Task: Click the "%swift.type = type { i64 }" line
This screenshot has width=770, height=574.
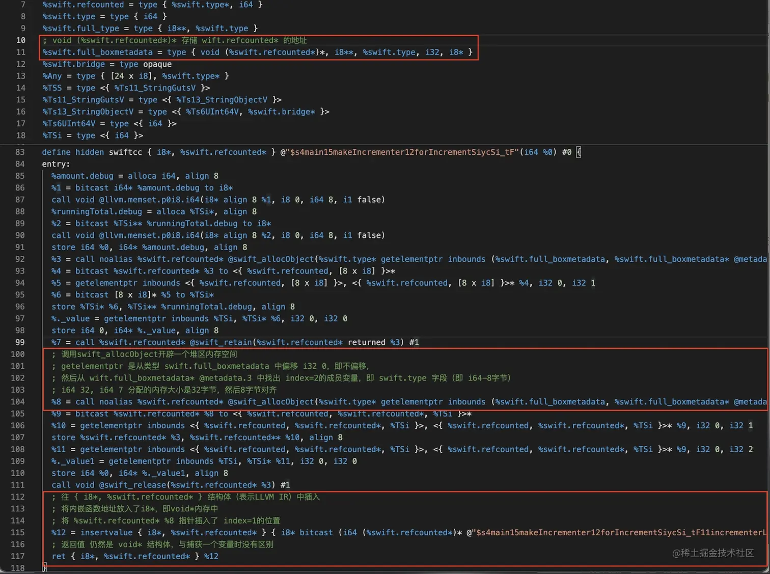Action: point(104,16)
